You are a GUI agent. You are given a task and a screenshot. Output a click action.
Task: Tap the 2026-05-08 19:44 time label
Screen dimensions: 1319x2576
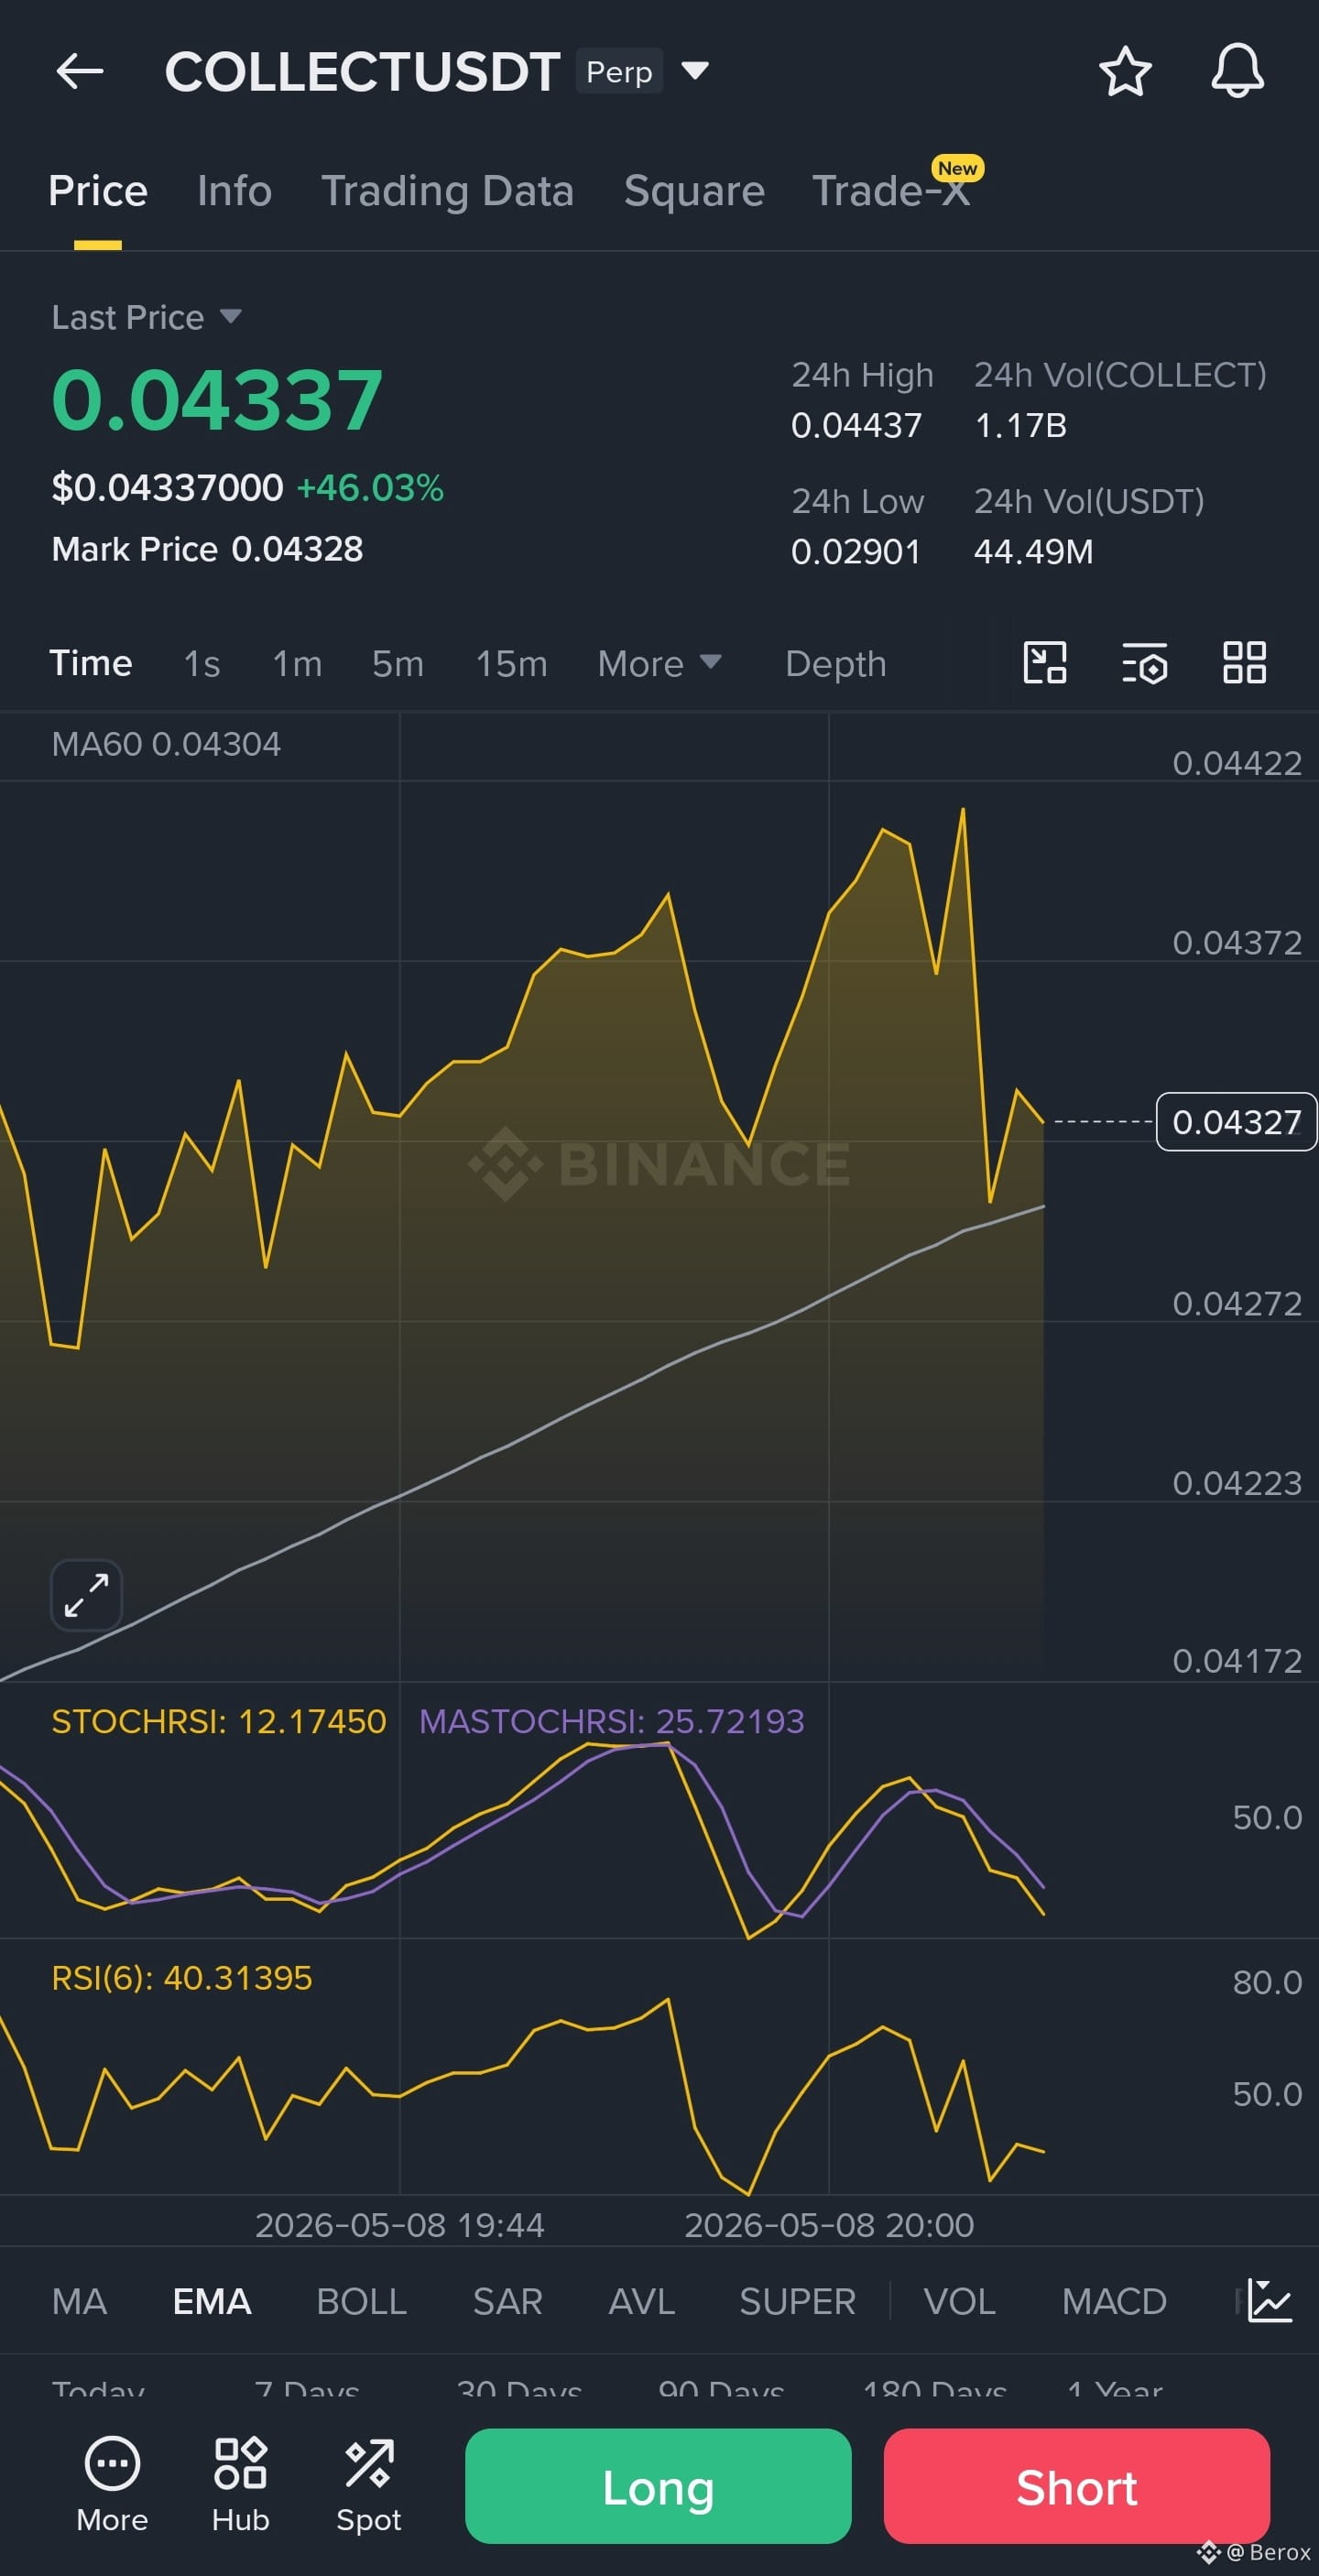pos(399,2225)
